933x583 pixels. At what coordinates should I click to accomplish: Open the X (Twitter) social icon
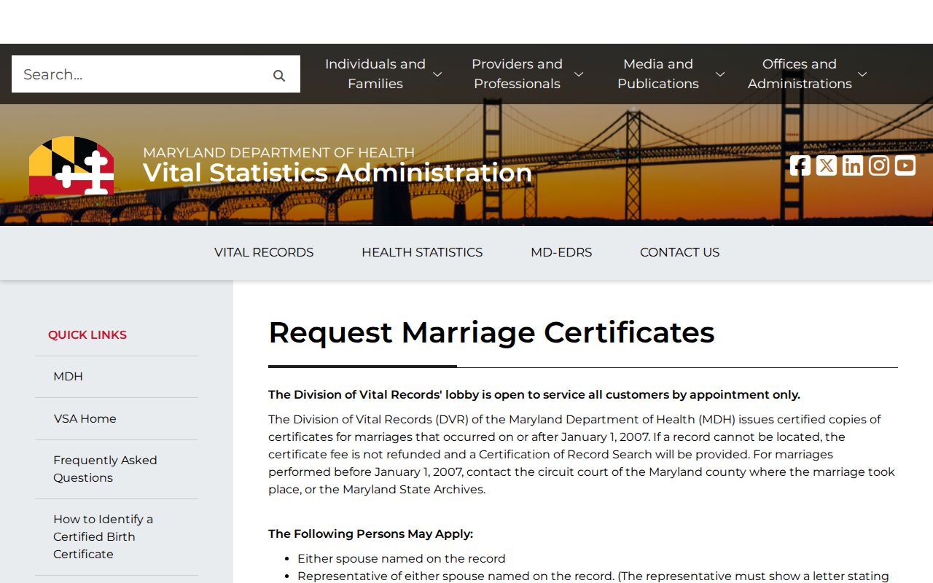(x=827, y=165)
